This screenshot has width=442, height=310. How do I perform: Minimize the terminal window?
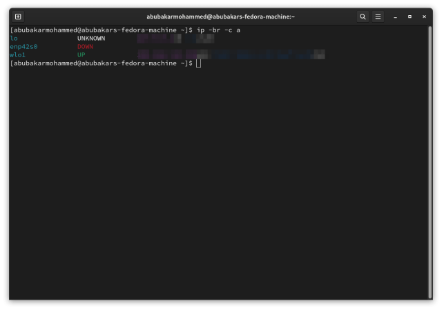coord(396,17)
